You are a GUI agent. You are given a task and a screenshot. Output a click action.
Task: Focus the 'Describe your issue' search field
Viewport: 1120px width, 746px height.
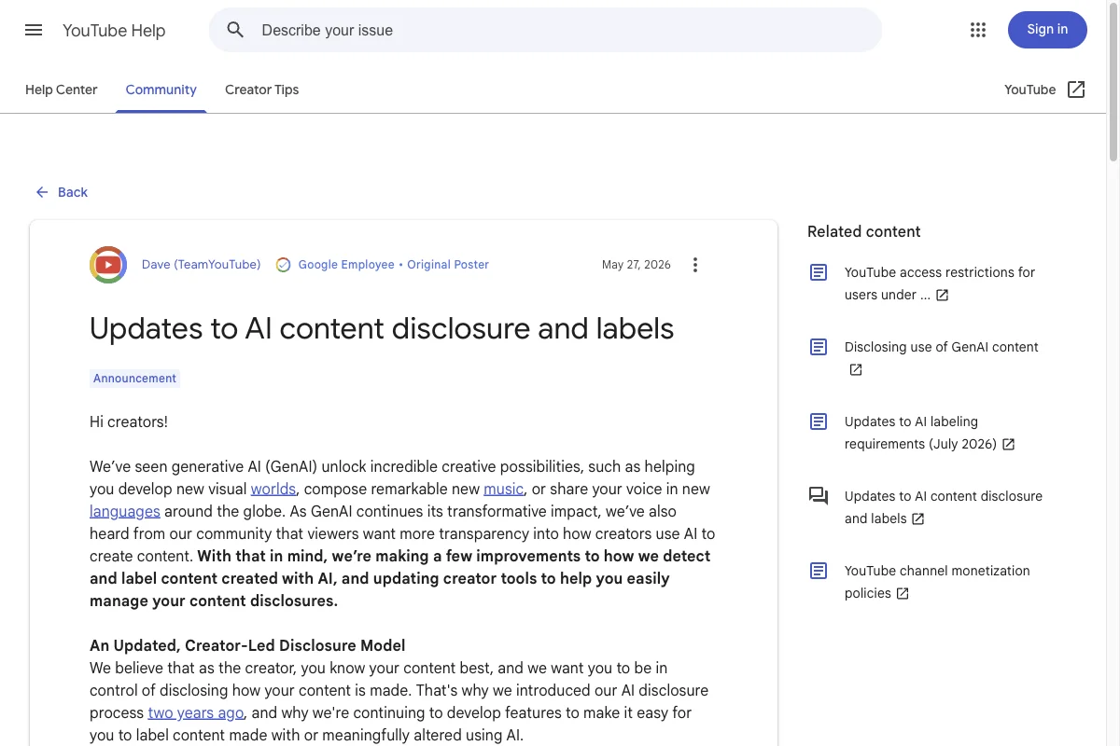pyautogui.click(x=545, y=30)
